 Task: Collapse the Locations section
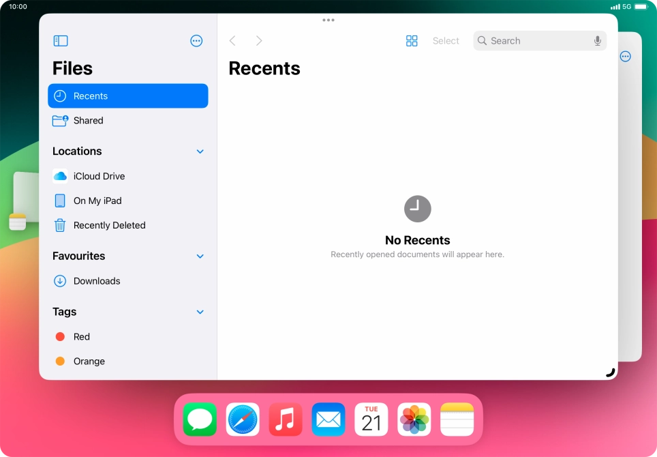click(x=200, y=151)
